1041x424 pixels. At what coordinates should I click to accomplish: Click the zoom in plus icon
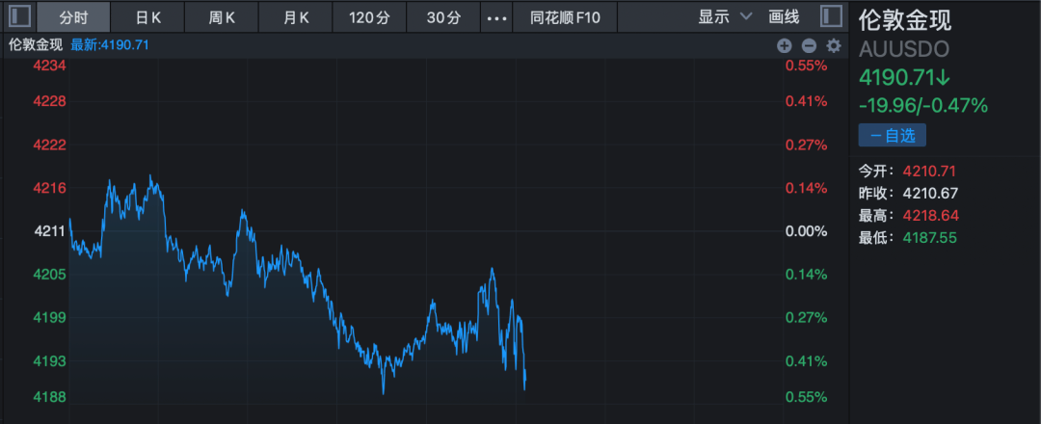(784, 45)
